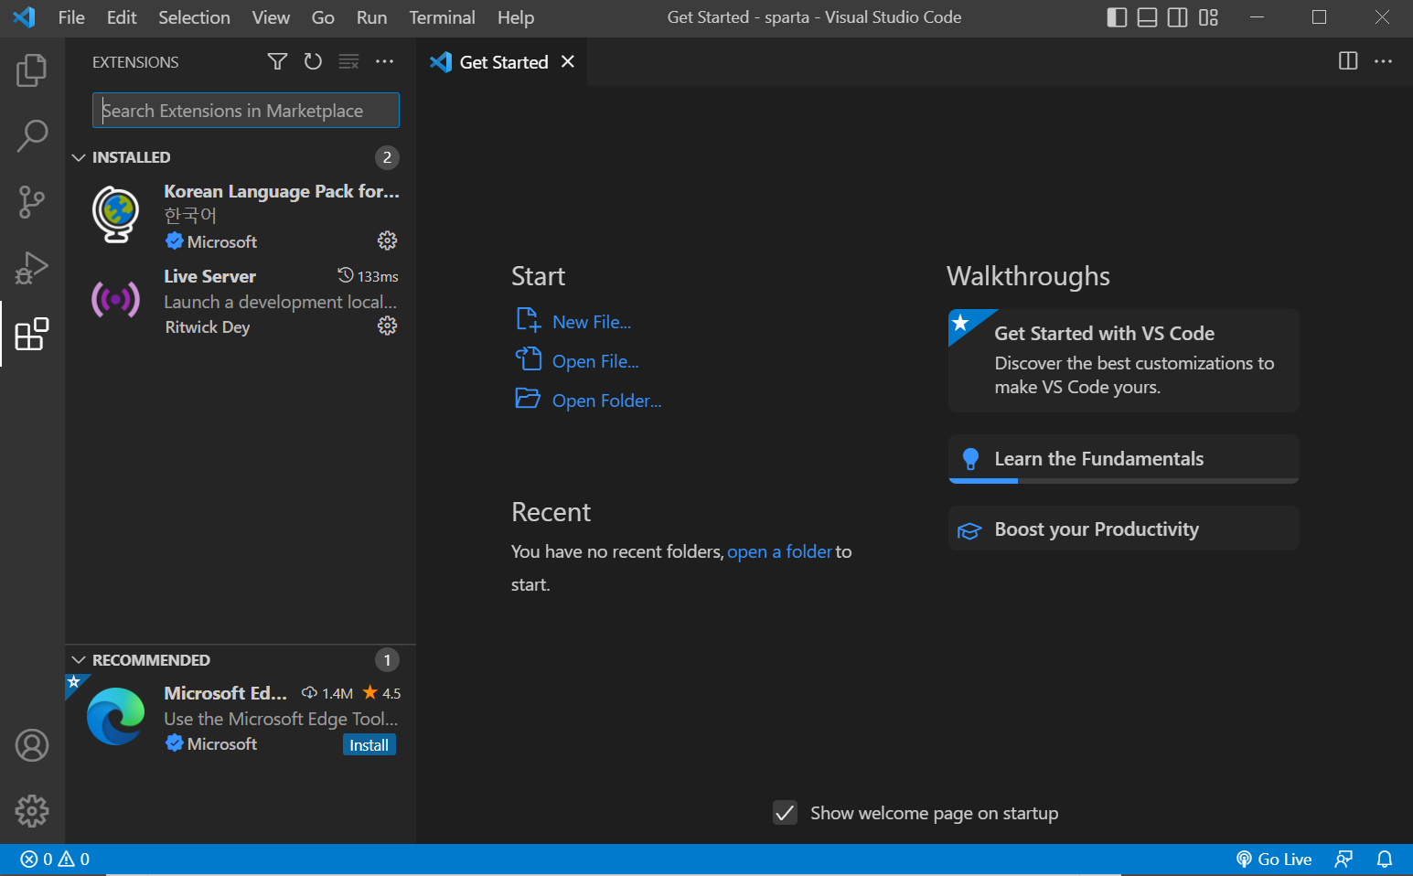Toggle Show welcome page on startup checkbox
The height and width of the screenshot is (876, 1413).
pos(785,813)
